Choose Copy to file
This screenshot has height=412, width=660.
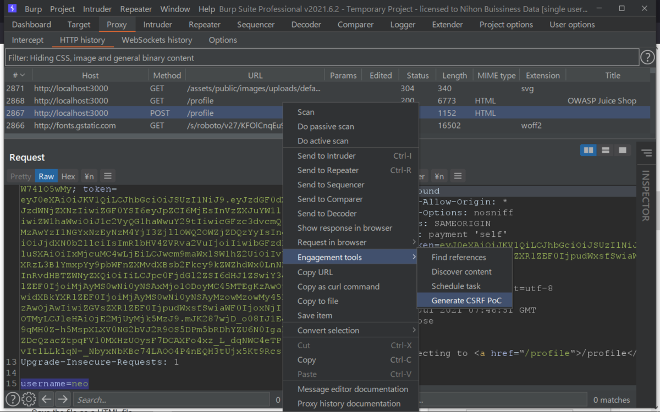click(350, 301)
